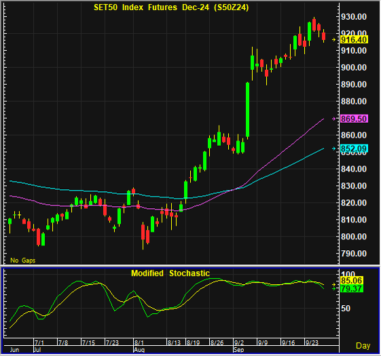Screen dimensions: 381x356
Task: Click the Aug month label on the axis
Action: 139,350
